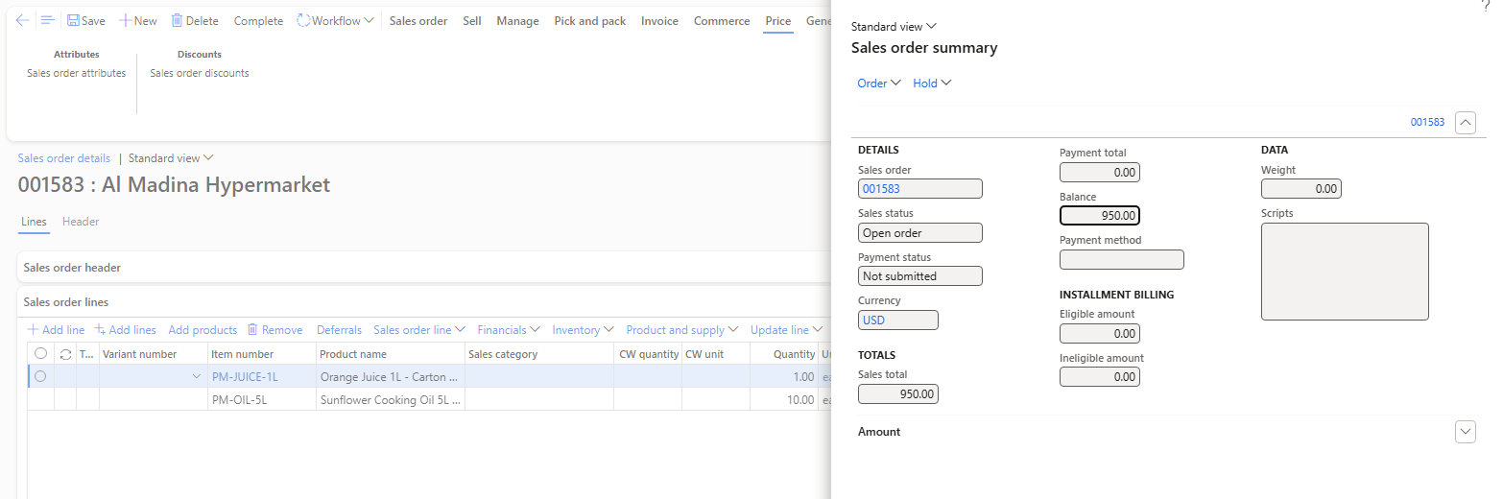
Task: Click the back arrow icon
Action: coord(23,20)
